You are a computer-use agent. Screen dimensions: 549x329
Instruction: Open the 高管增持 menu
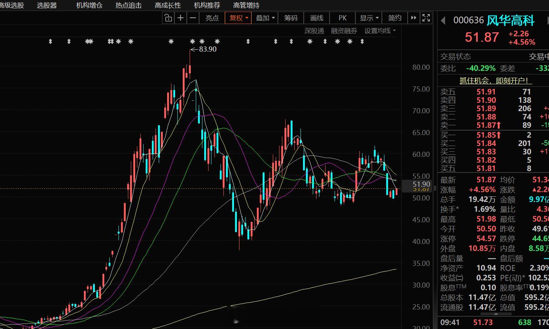[246, 5]
